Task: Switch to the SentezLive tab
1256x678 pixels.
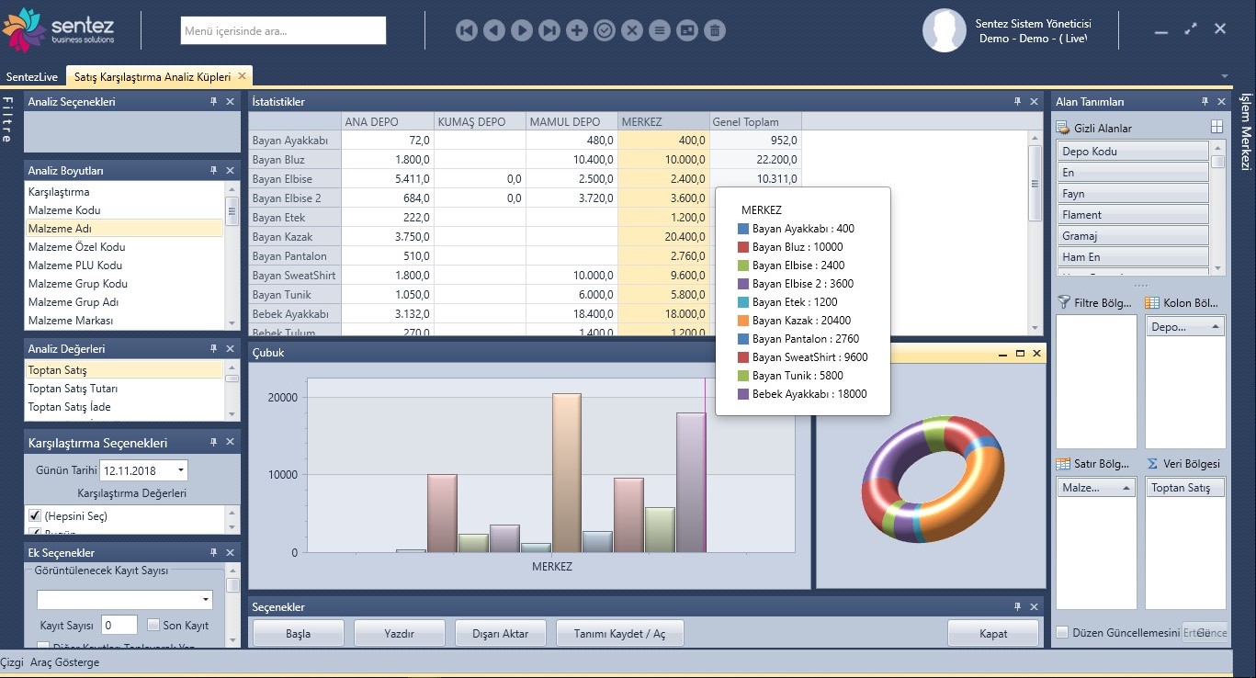Action: pyautogui.click(x=32, y=77)
